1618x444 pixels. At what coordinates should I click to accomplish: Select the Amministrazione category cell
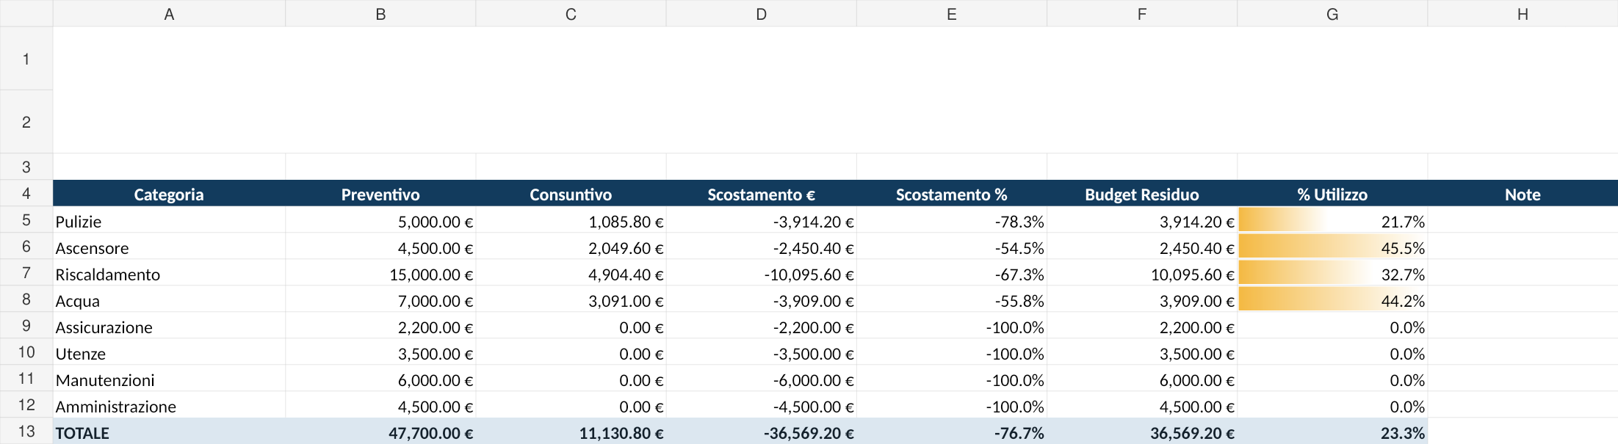pos(169,406)
